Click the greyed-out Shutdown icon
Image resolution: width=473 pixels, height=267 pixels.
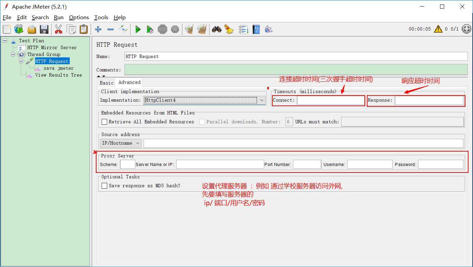point(175,29)
